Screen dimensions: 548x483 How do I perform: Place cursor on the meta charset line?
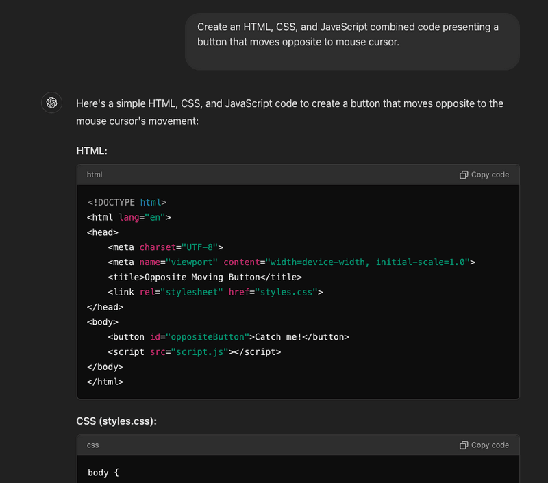point(166,247)
